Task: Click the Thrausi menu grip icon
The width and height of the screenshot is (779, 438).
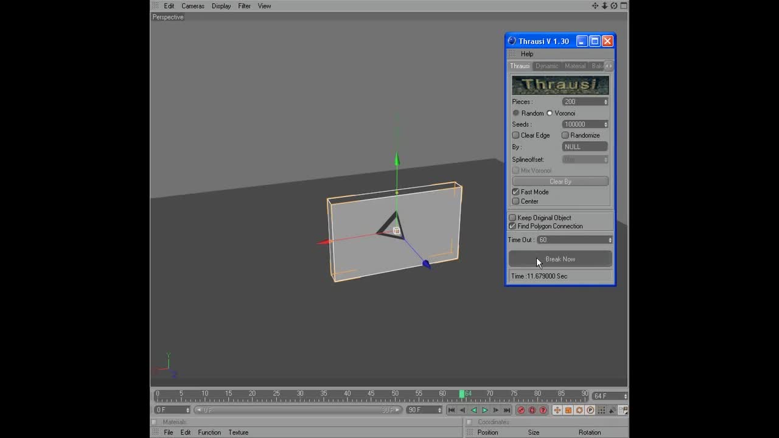Action: pyautogui.click(x=512, y=54)
